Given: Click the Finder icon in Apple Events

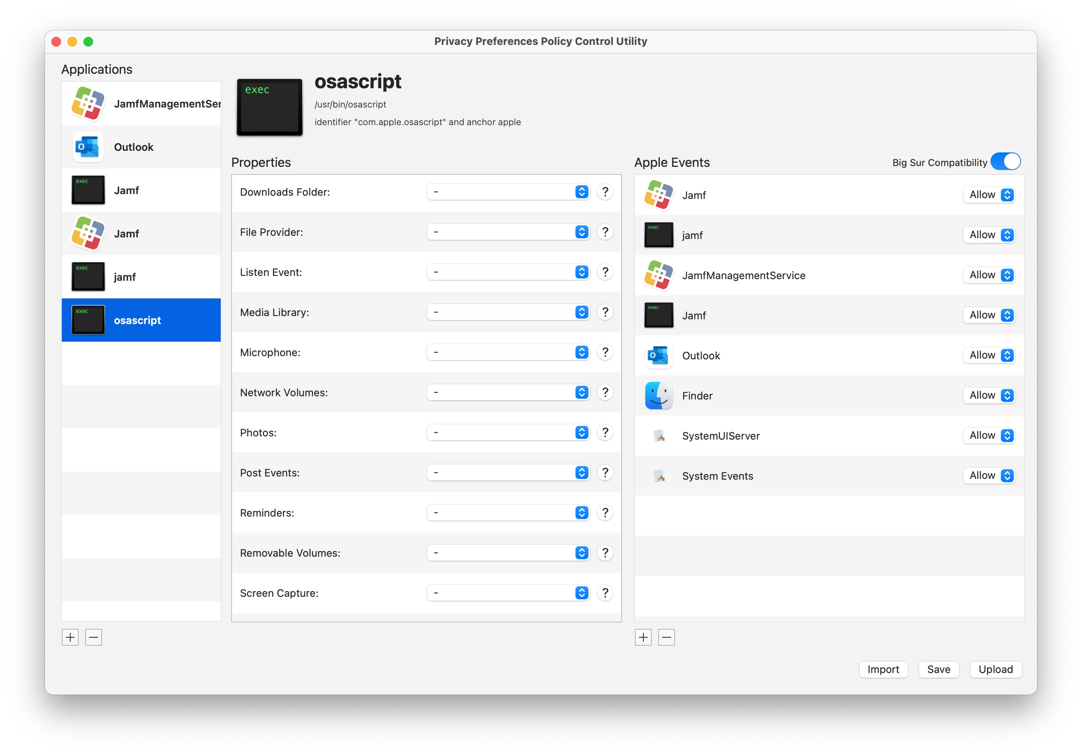Looking at the screenshot, I should [658, 395].
